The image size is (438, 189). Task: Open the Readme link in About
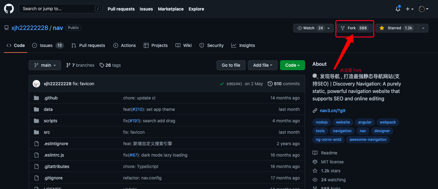point(325,153)
